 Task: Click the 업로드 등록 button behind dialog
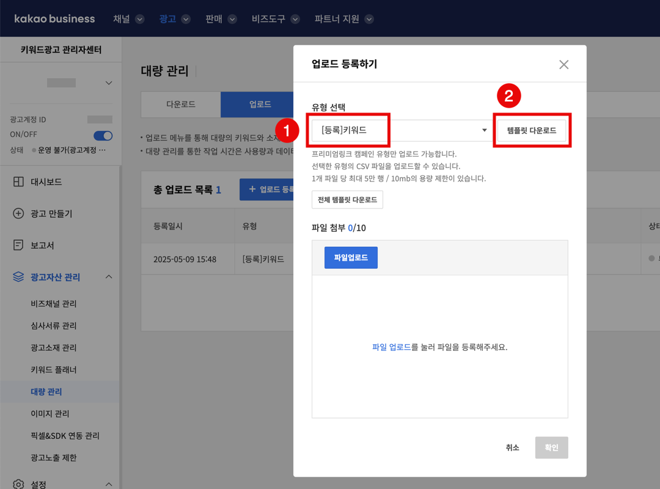[x=266, y=189]
